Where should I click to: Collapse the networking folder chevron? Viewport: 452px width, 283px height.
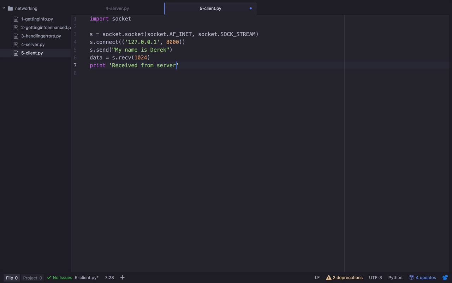tap(4, 8)
